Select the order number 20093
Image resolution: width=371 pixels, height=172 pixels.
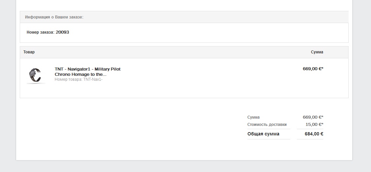(63, 32)
